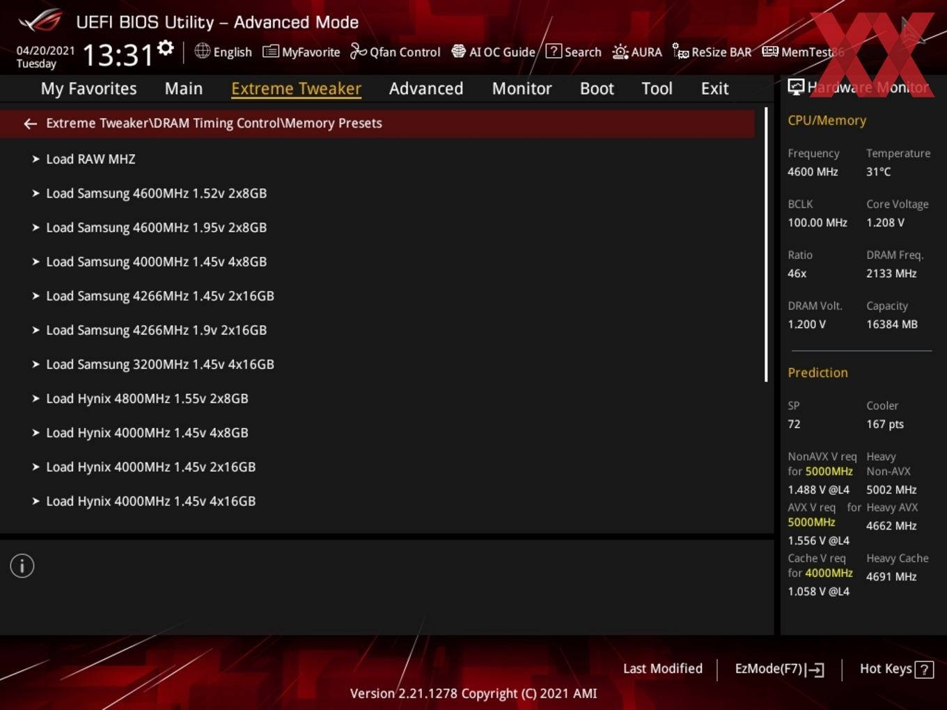Image resolution: width=947 pixels, height=710 pixels.
Task: Click the BCLK value 100.00 MHz
Action: pyautogui.click(x=817, y=223)
